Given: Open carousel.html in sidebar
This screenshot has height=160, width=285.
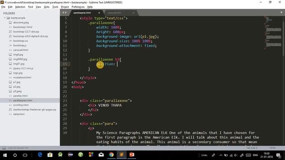Looking at the screenshot, I should pos(20,50).
